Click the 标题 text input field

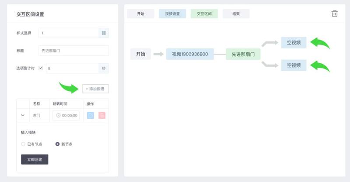tap(73, 51)
